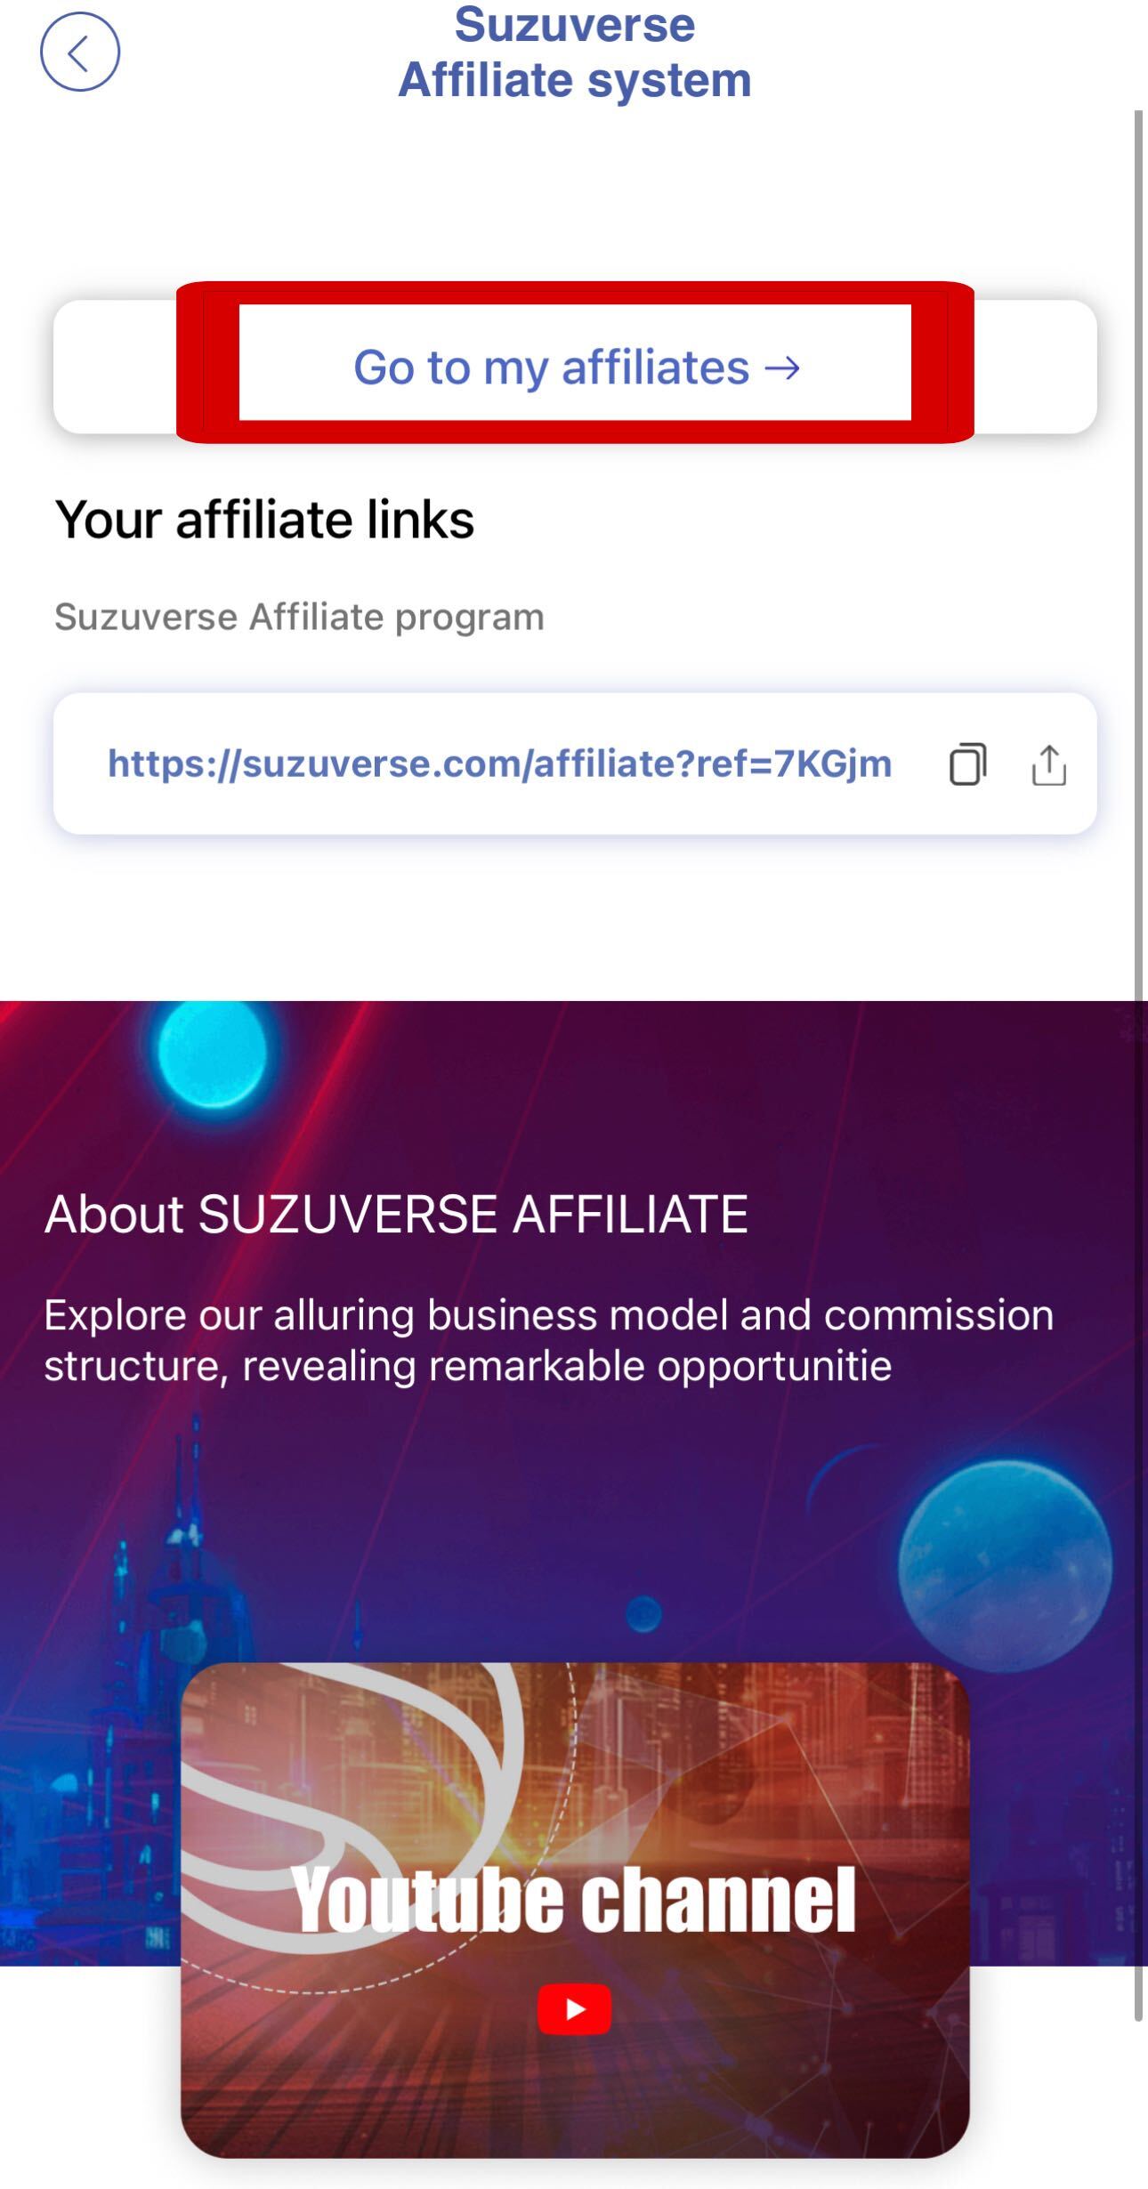Image resolution: width=1148 pixels, height=2189 pixels.
Task: Click the Suzuverse Affiliate program label
Action: click(x=299, y=617)
